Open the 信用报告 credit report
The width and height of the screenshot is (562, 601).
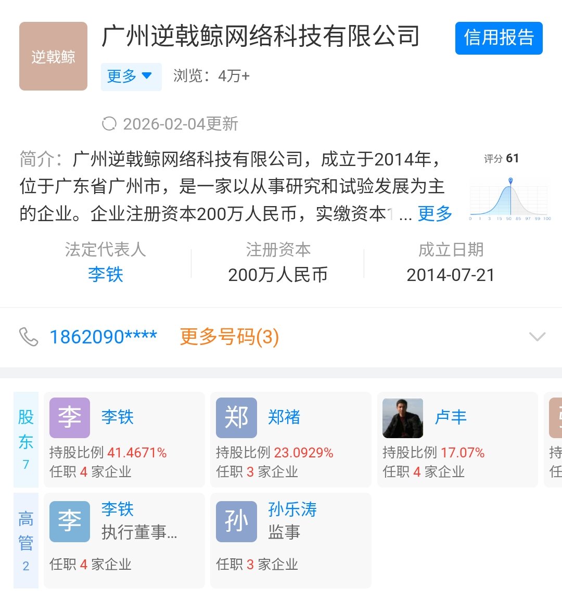499,38
